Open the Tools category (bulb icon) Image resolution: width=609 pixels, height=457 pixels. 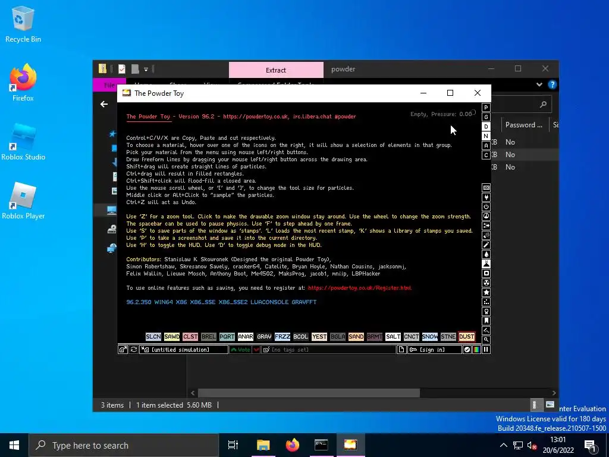point(486,312)
